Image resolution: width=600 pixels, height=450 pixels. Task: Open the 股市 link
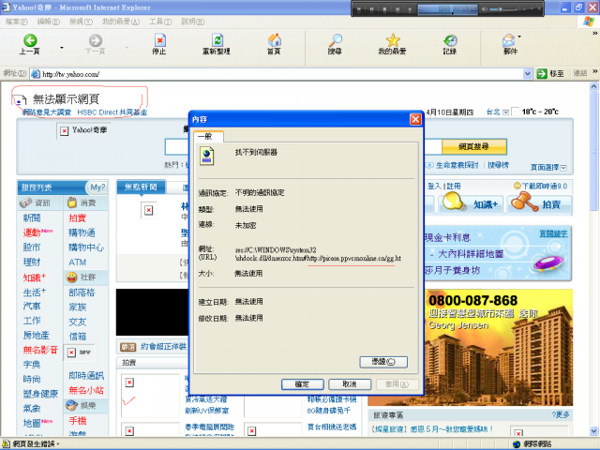pos(32,247)
